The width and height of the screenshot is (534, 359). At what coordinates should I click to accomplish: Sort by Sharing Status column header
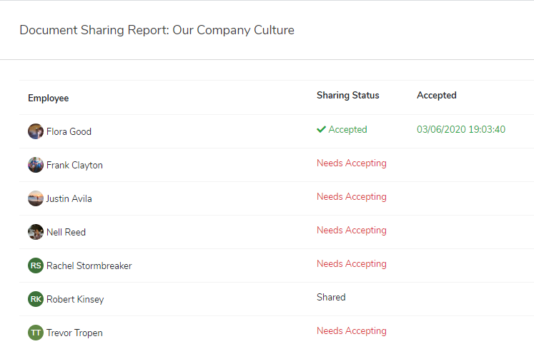(x=348, y=95)
